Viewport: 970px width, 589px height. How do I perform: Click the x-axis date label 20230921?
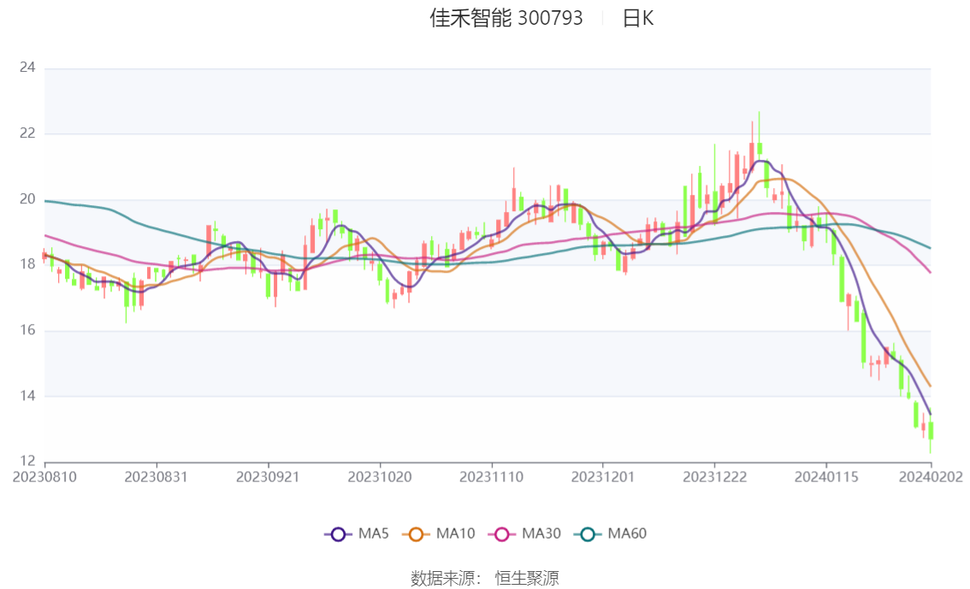[268, 477]
